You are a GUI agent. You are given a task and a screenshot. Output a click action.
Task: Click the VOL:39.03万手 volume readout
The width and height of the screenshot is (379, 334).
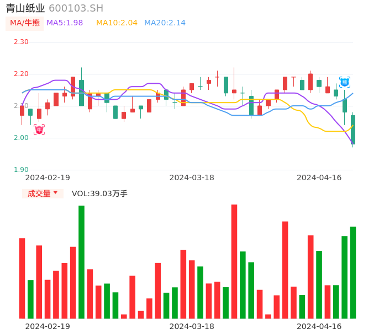[99, 193]
